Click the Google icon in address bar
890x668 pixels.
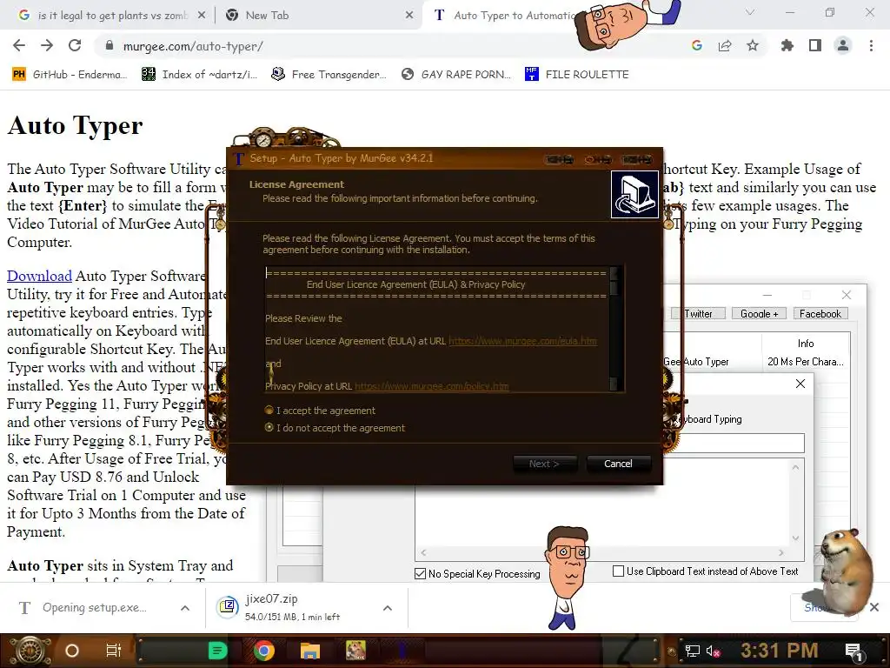coord(697,45)
